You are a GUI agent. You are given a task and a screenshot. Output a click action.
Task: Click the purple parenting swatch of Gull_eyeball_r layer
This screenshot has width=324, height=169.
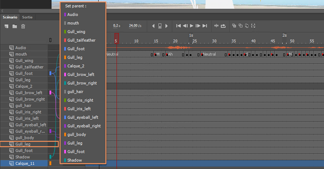tap(50, 131)
